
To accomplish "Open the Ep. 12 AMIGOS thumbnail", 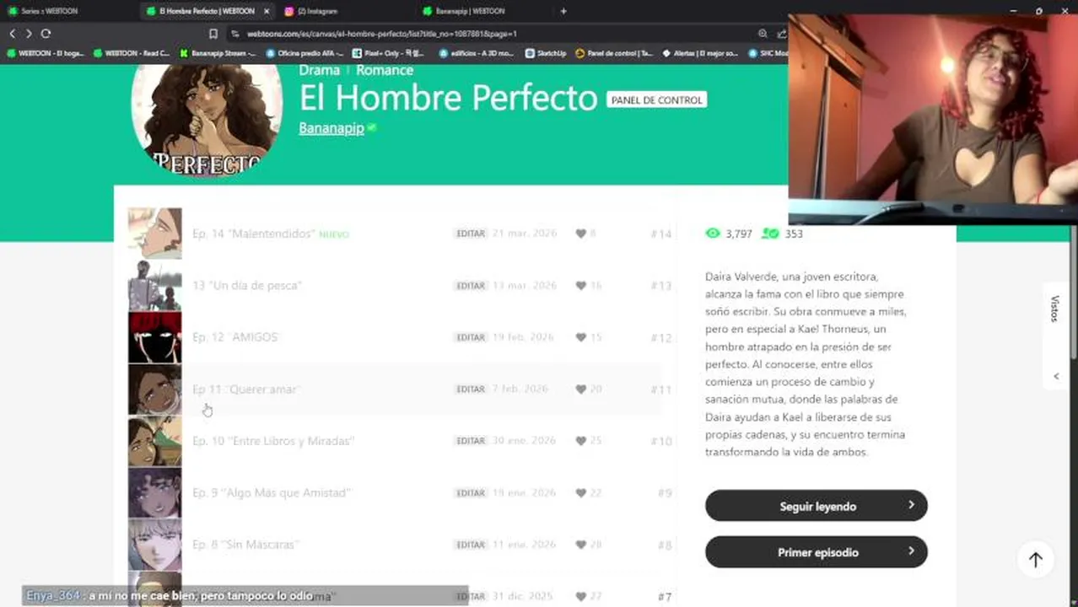I will 154,337.
